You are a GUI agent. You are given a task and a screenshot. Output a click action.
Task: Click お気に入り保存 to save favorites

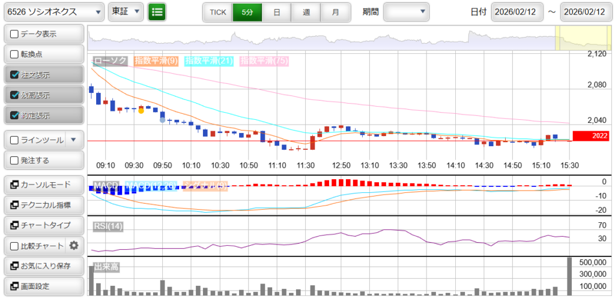[x=43, y=265]
